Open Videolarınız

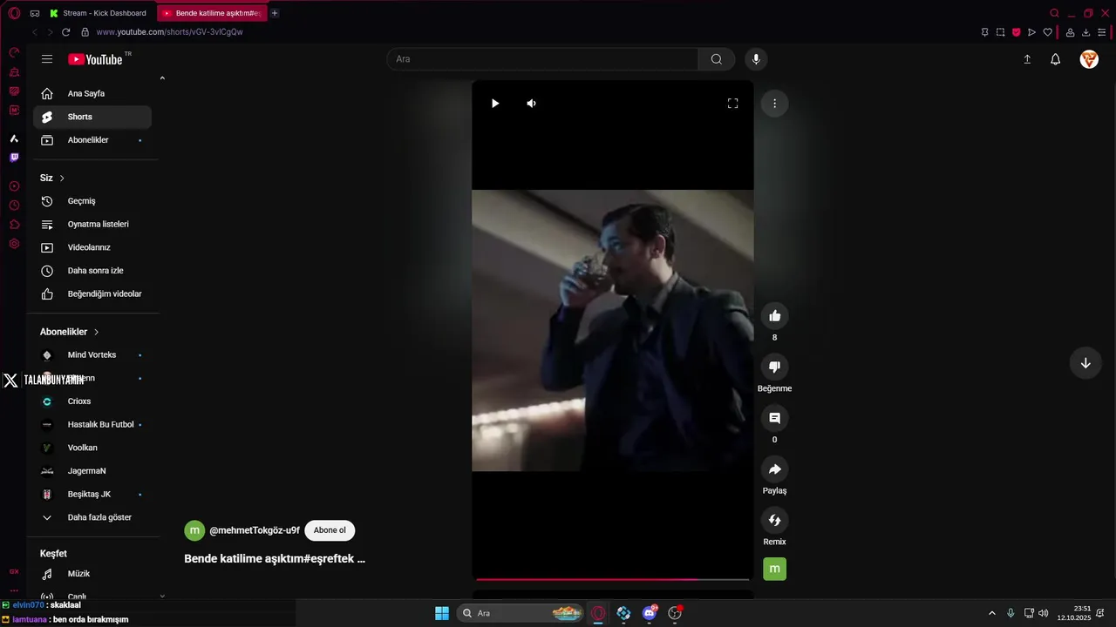(x=92, y=247)
